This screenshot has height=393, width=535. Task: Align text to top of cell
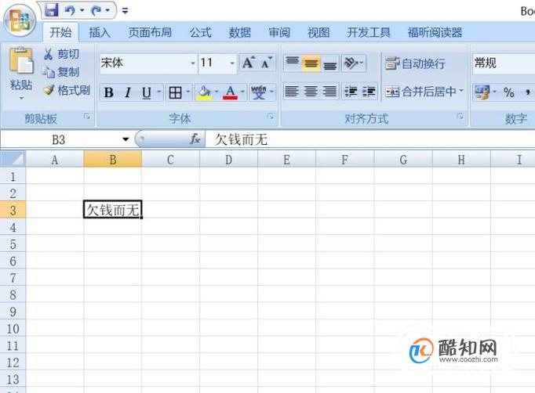[x=292, y=63]
